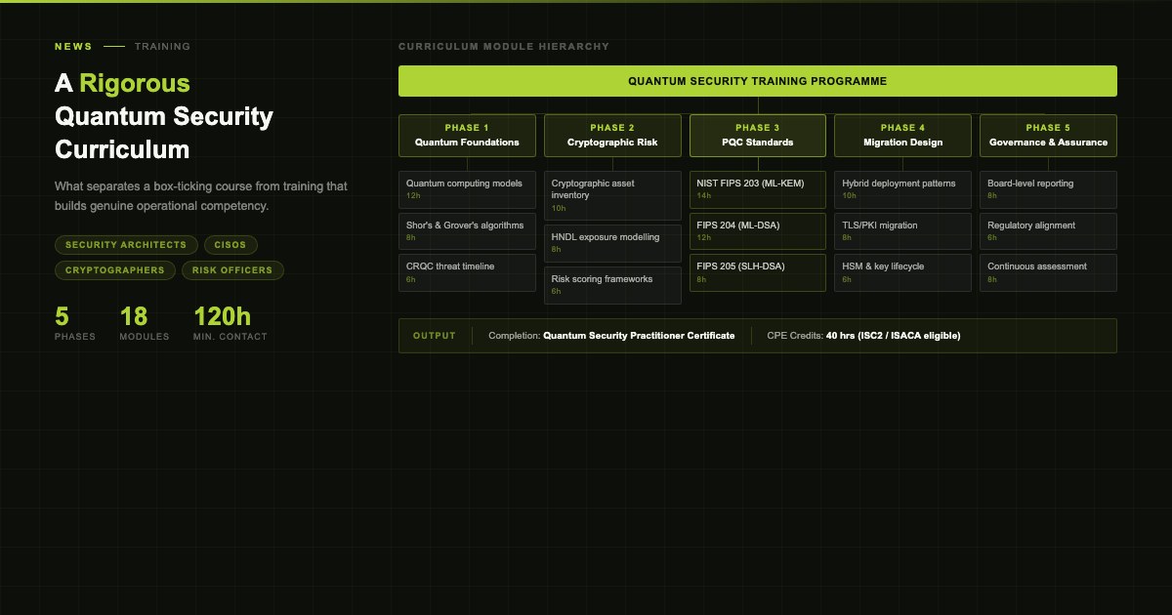This screenshot has width=1172, height=615.
Task: Click Quantum Security Practitioner Certificate text
Action: (x=639, y=336)
